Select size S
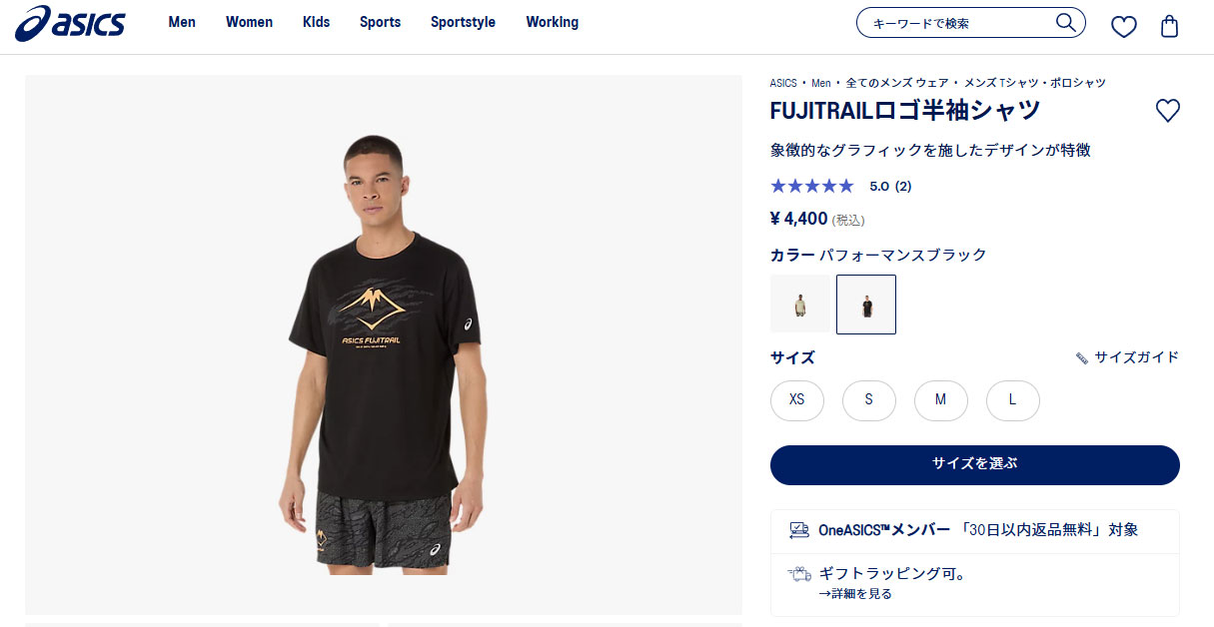Viewport: 1214px width, 627px height. pyautogui.click(x=869, y=399)
